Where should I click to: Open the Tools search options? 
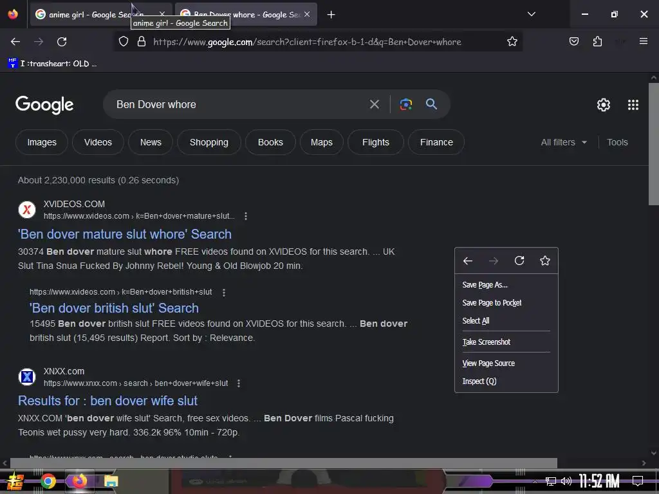(617, 142)
